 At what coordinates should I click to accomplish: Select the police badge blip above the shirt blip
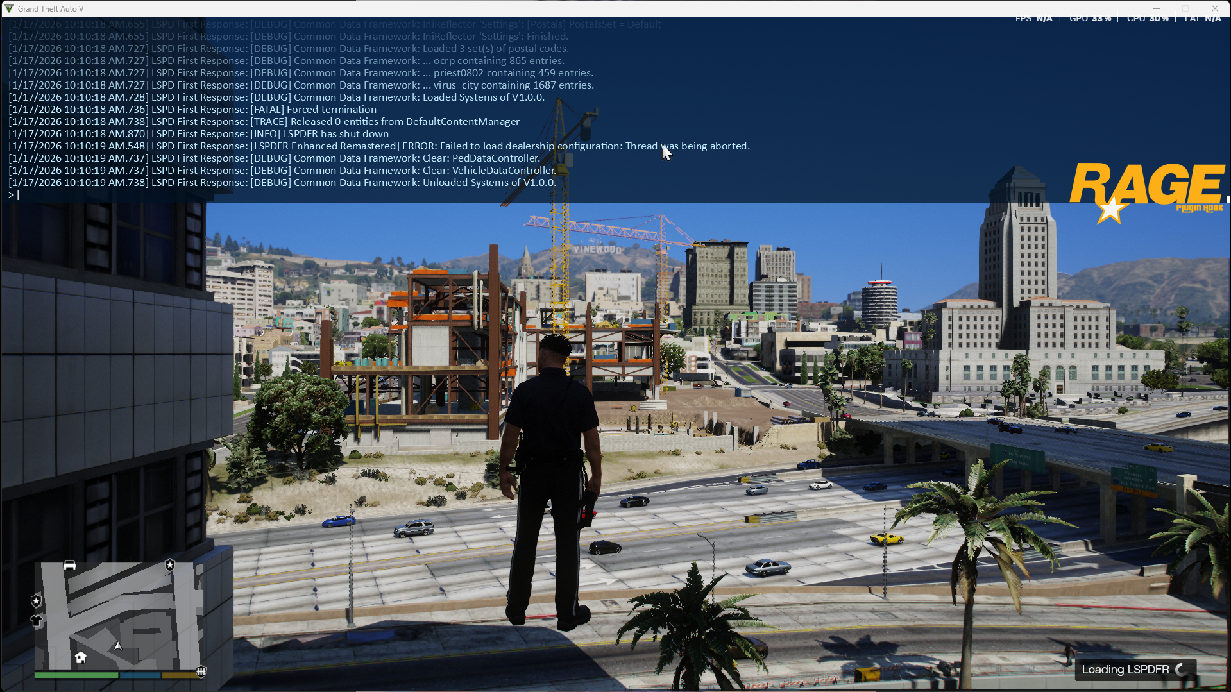coord(37,601)
